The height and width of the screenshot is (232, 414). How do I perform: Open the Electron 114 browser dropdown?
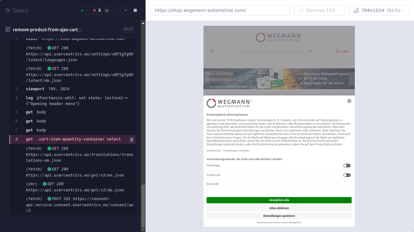click(319, 10)
